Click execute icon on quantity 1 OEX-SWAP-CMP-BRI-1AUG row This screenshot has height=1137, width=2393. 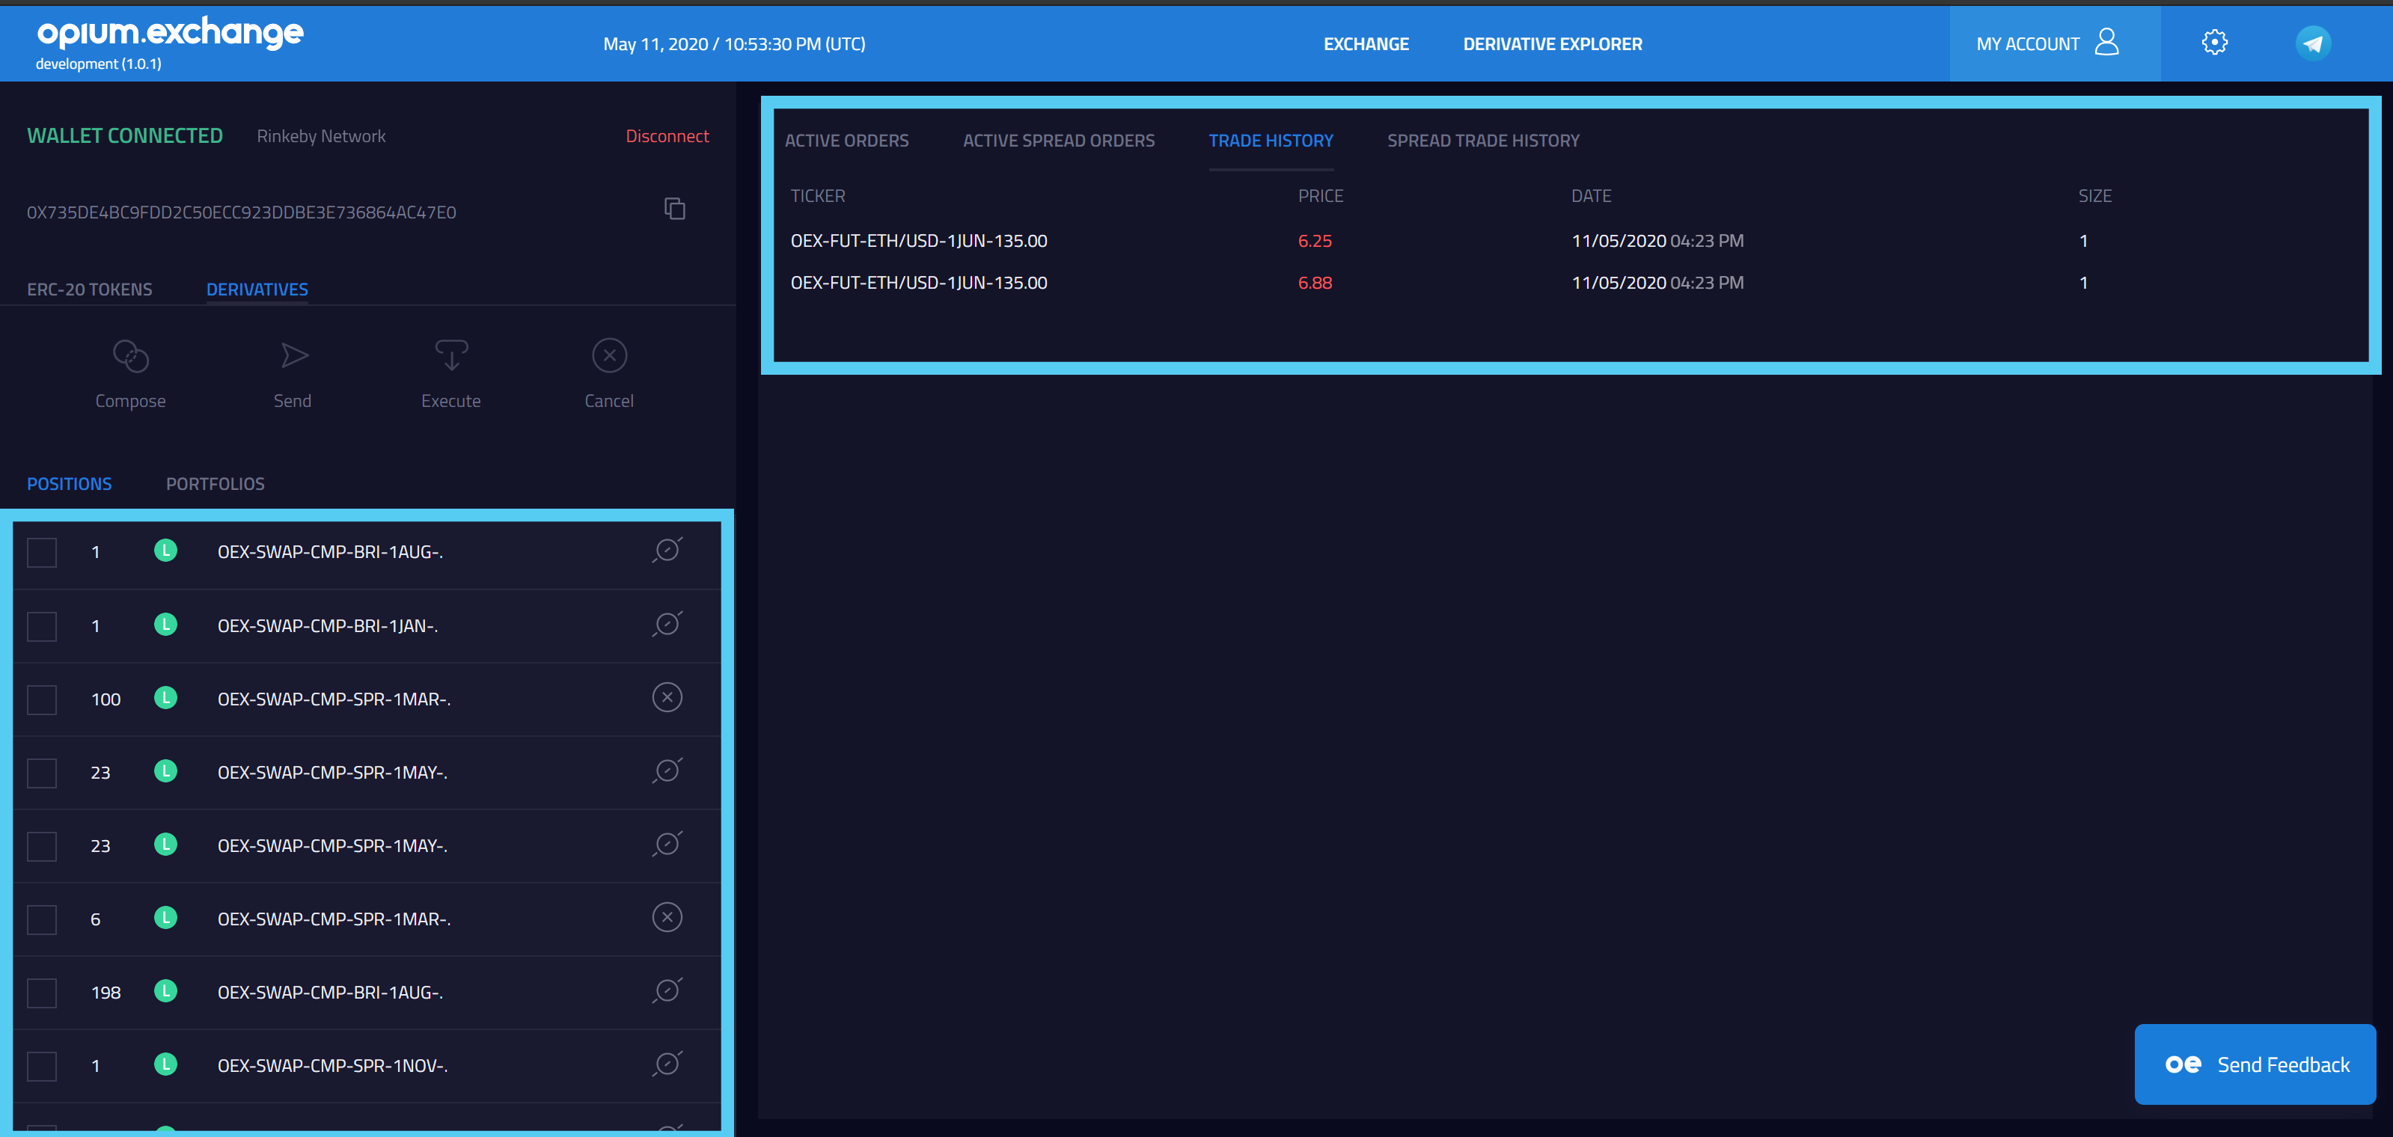667,551
